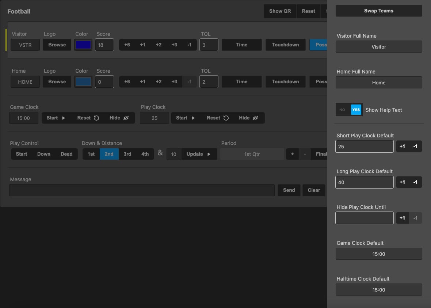Edit the Visitor Full Name field
Viewport: 431px width, 308px height.
tap(379, 47)
